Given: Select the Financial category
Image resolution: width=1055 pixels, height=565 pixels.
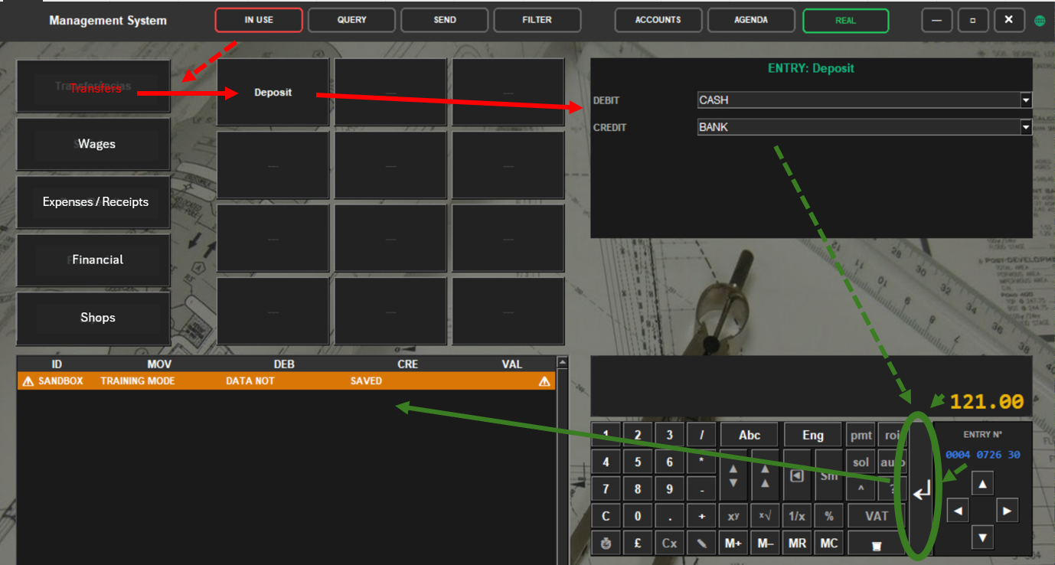Looking at the screenshot, I should (x=93, y=260).
